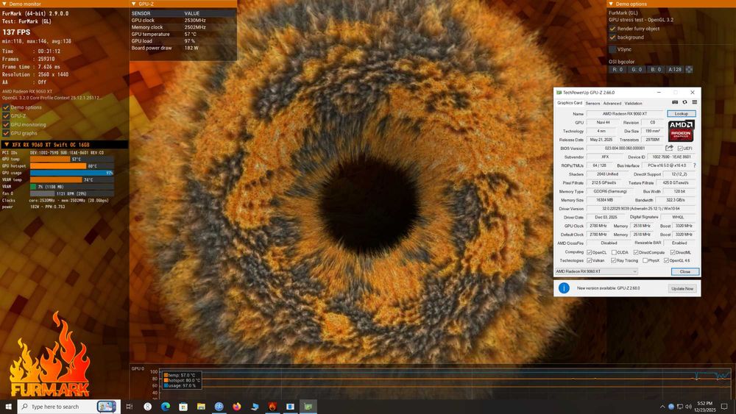
Task: Click the network tray icon
Action: 679,407
